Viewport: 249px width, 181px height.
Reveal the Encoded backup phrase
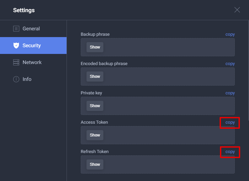pos(95,77)
